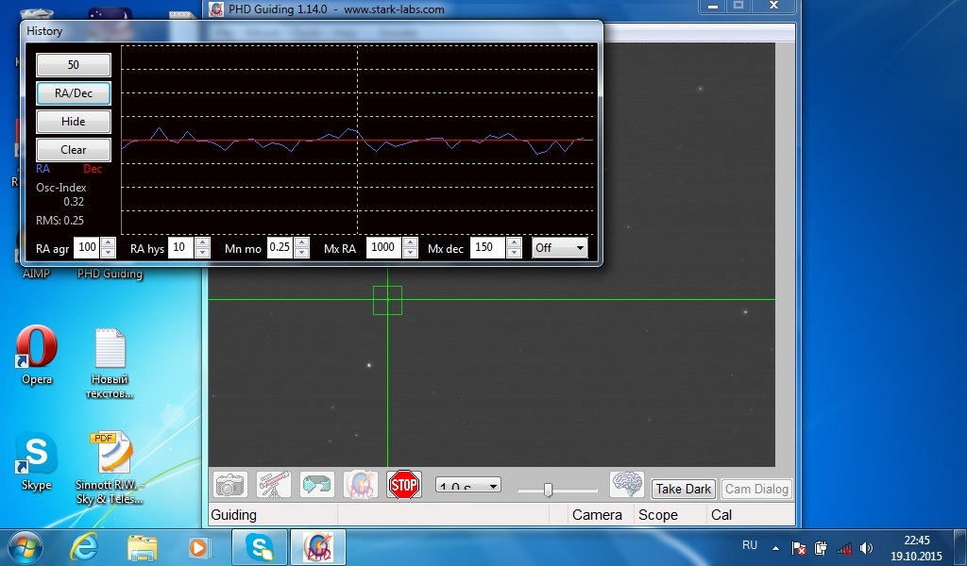Open Skype from the desktop icon

pyautogui.click(x=37, y=455)
